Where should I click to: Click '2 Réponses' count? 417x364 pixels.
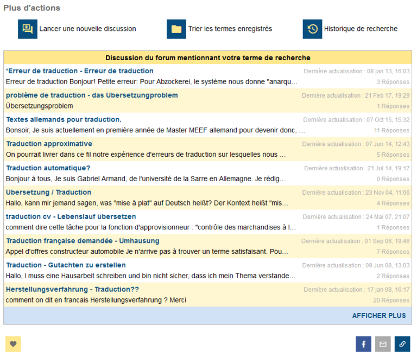pyautogui.click(x=393, y=276)
